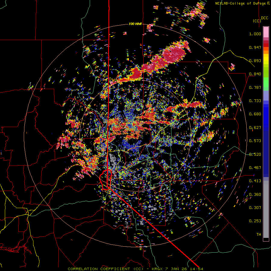271x271 pixels.
Task: Click the 50 NMI range ring label
Action: (x=135, y=79)
